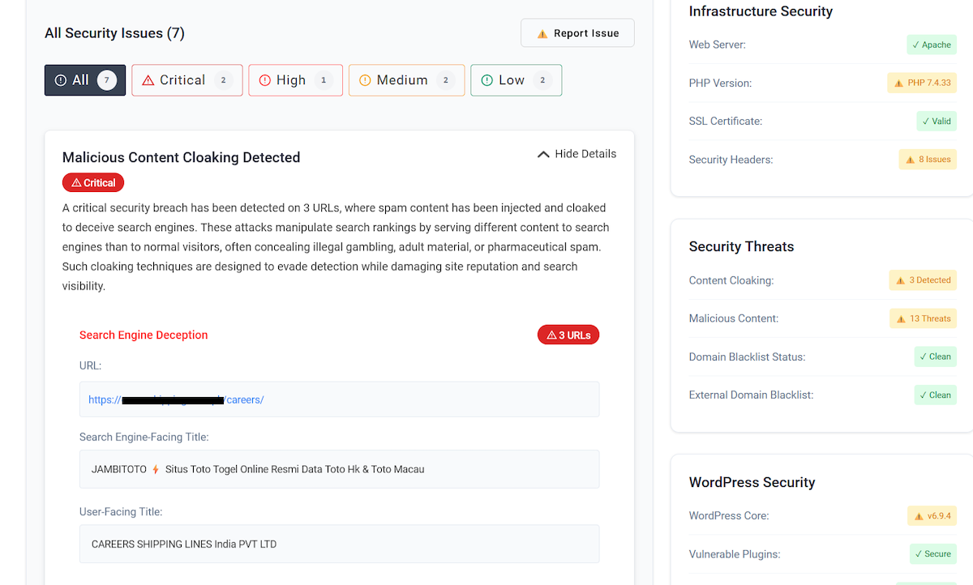
Task: Click the alert circle icon in High tab
Action: (264, 80)
